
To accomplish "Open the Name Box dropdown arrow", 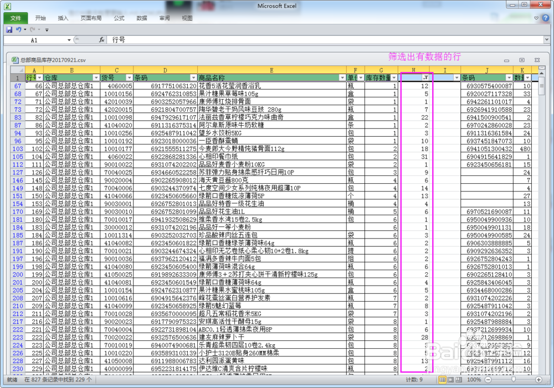I will click(69, 40).
